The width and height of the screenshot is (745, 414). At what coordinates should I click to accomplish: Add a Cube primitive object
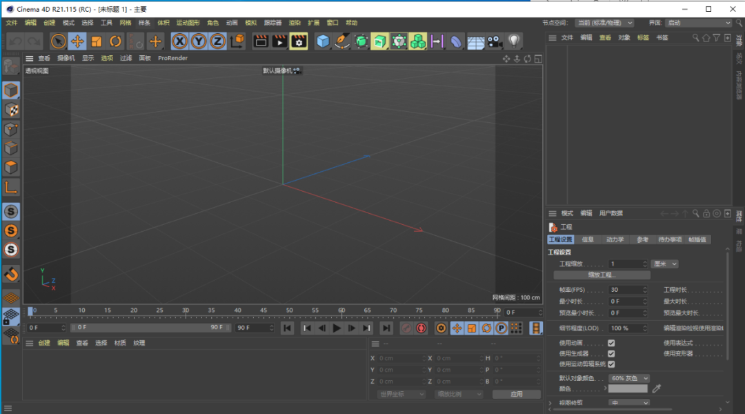click(x=323, y=41)
